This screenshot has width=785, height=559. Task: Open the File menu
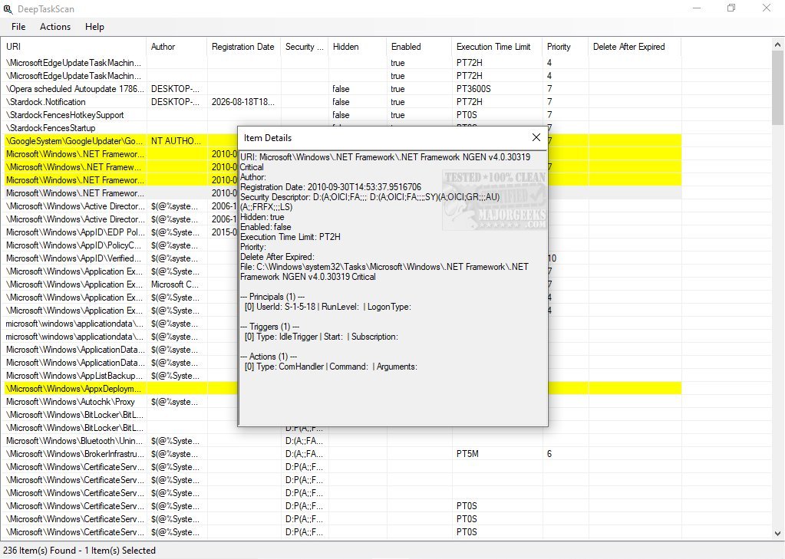coord(18,27)
